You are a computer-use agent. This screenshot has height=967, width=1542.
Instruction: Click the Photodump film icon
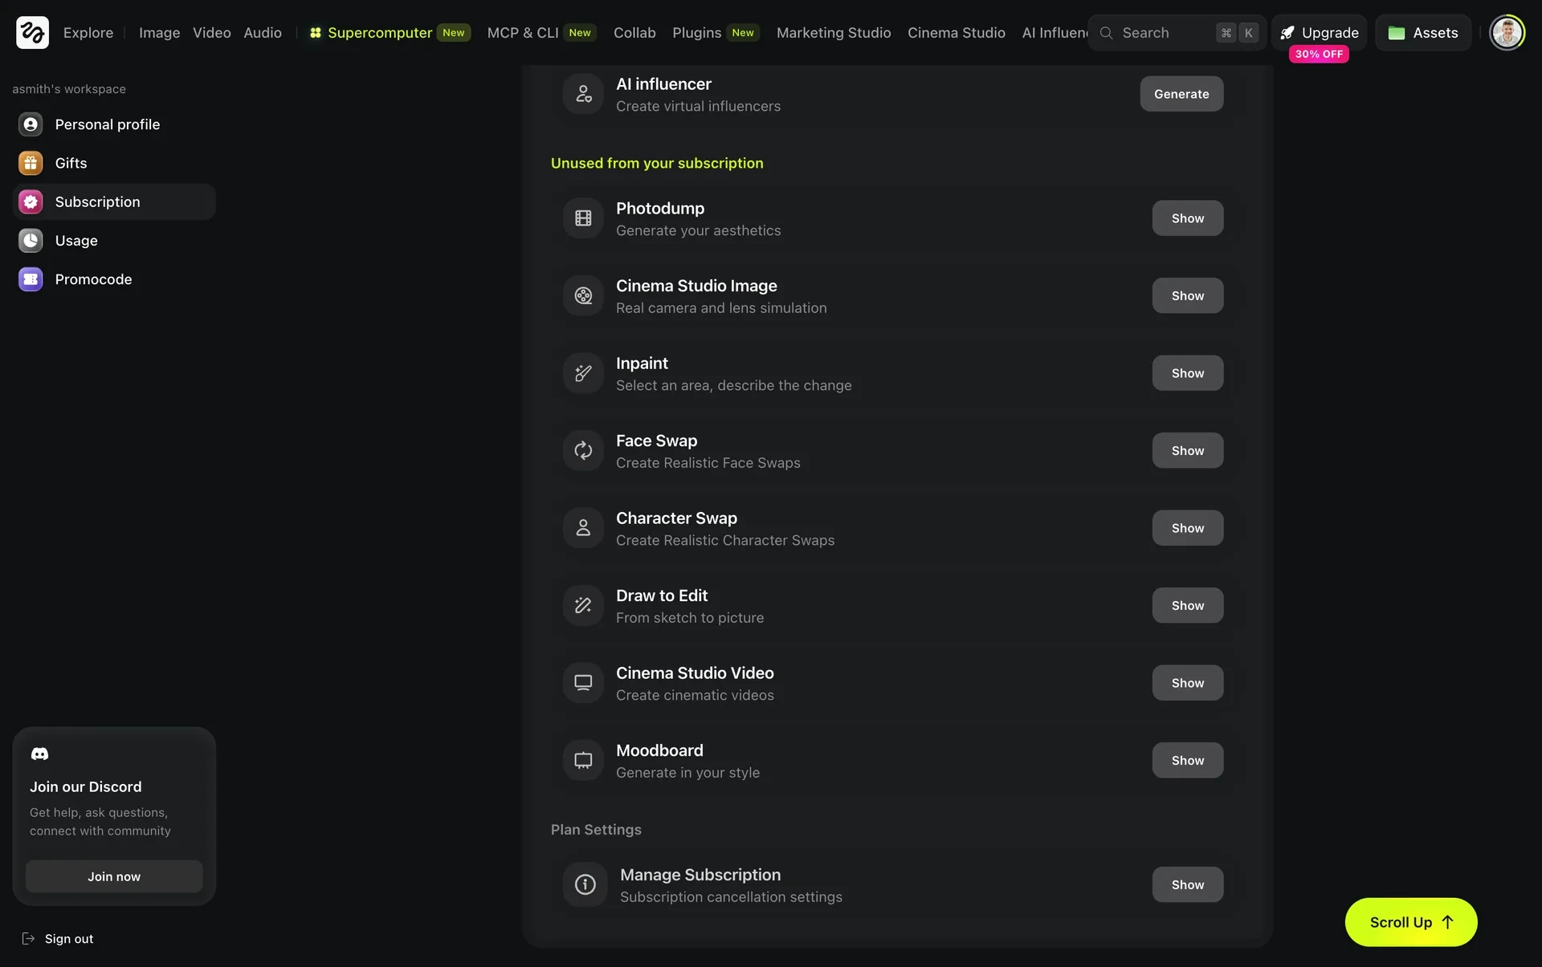click(583, 218)
